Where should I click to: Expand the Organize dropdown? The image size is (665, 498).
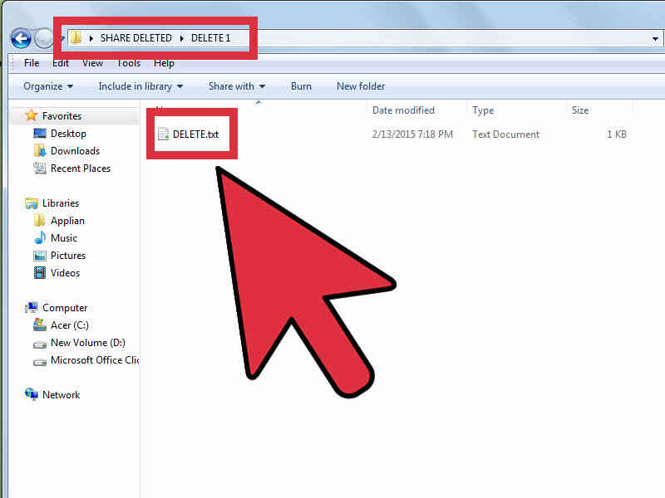tap(47, 85)
